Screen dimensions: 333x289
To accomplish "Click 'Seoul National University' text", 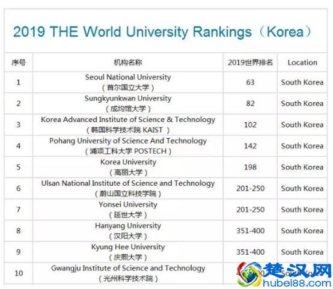I will point(128,77).
